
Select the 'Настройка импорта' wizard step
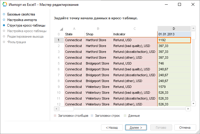click(x=22, y=20)
